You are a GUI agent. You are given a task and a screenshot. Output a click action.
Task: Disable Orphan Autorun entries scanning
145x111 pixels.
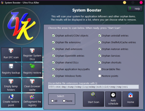[x=100, y=49]
